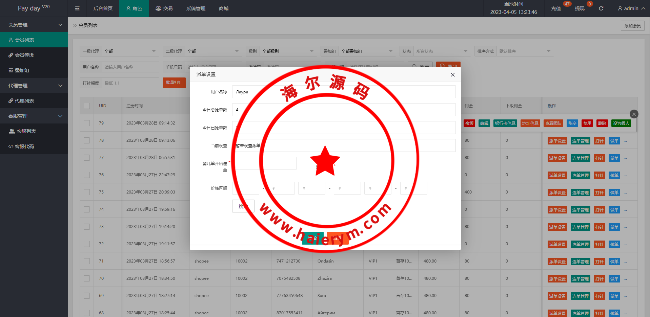Switch to the 商城 top tab
The height and width of the screenshot is (317, 650).
click(224, 8)
